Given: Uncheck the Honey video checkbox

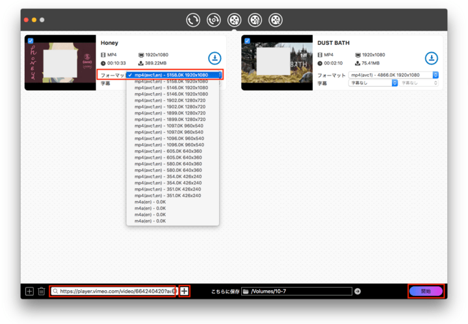Looking at the screenshot, I should [x=30, y=41].
